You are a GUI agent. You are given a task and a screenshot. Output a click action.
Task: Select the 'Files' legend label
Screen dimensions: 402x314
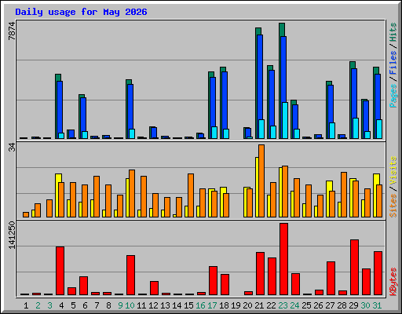(x=393, y=63)
